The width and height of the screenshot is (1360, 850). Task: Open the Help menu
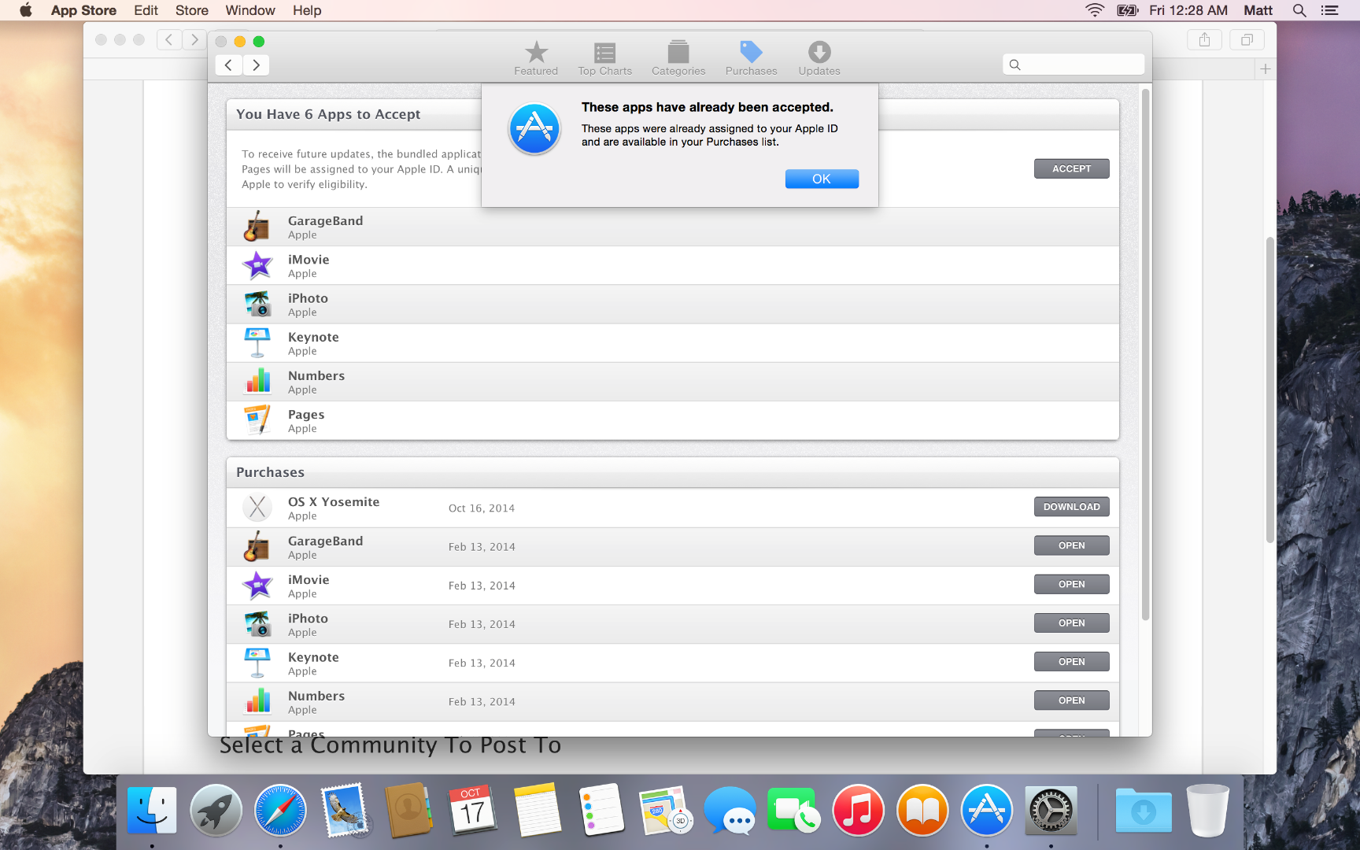click(307, 10)
